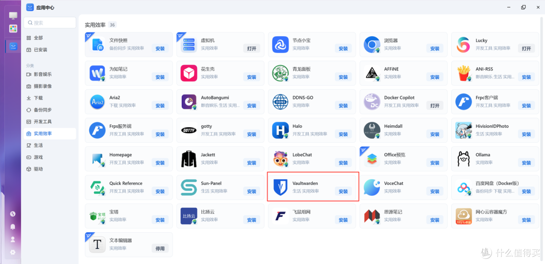Viewport: 545px width, 264px height.
Task: Click the LobeChat app icon
Action: 281,159
